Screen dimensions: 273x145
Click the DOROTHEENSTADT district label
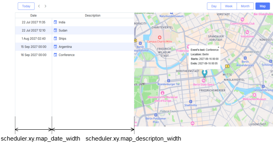(187, 71)
